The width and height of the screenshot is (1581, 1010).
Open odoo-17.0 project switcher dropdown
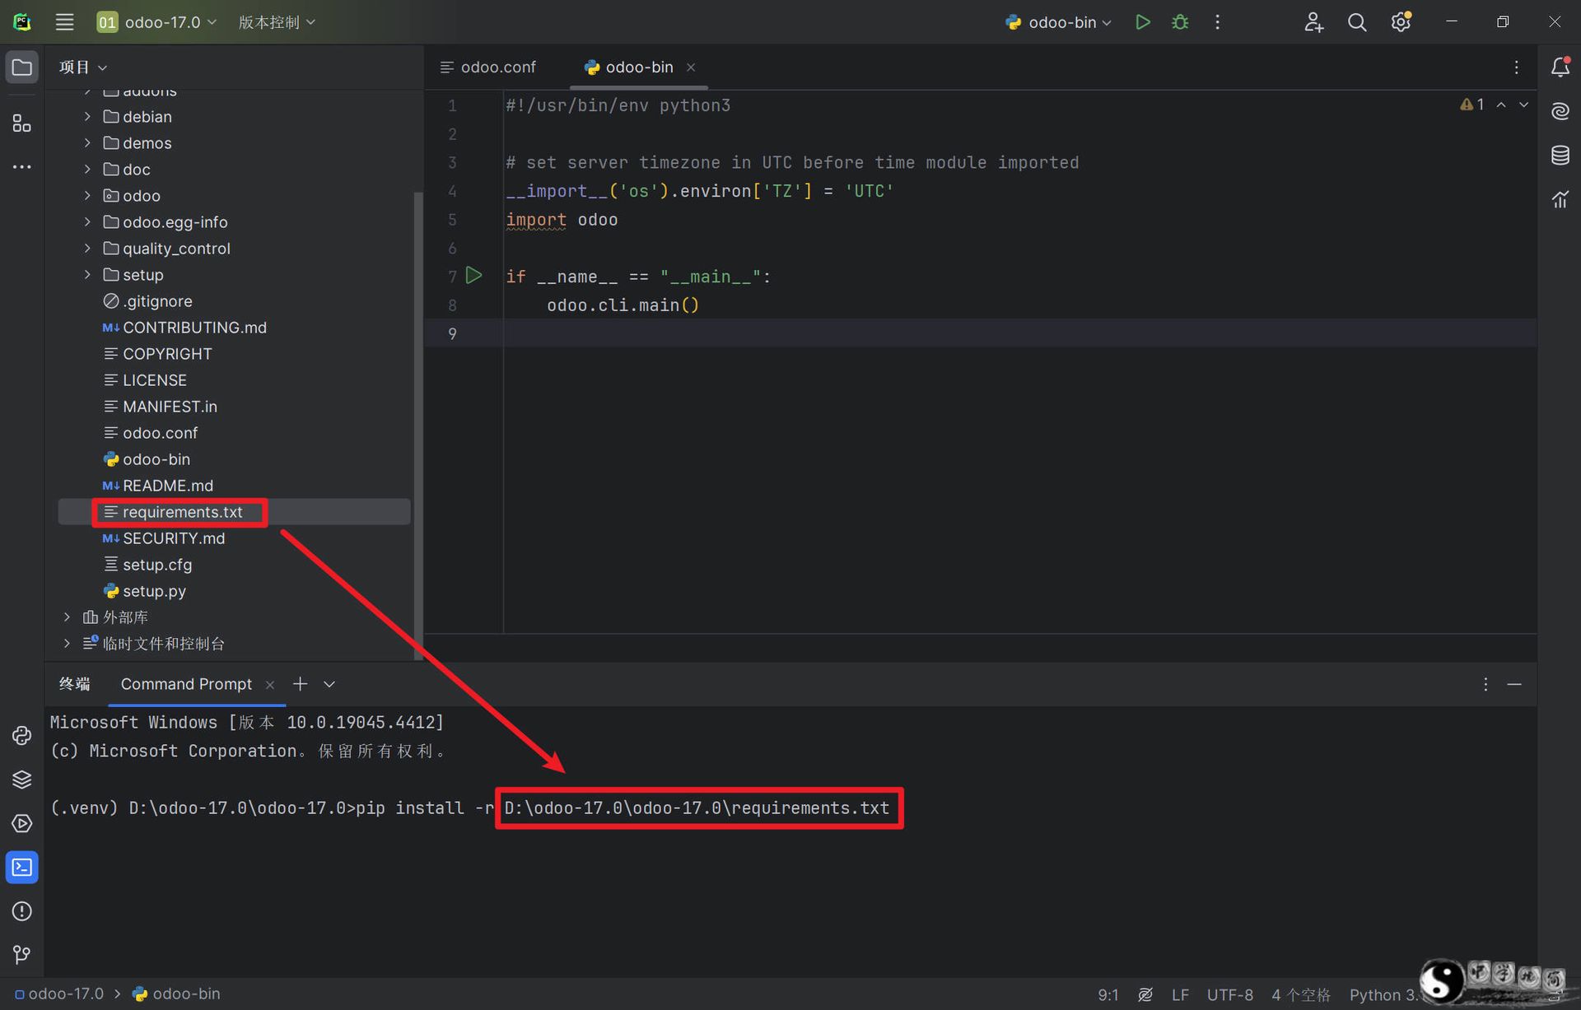click(x=156, y=22)
